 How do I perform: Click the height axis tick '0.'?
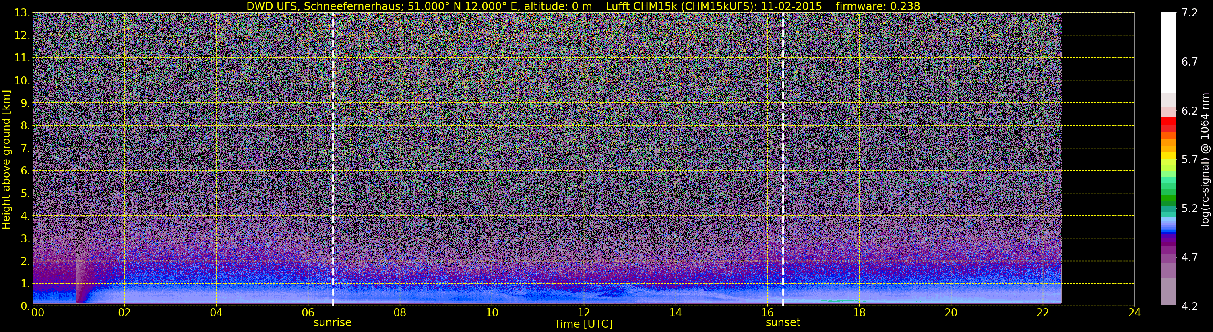pos(25,306)
